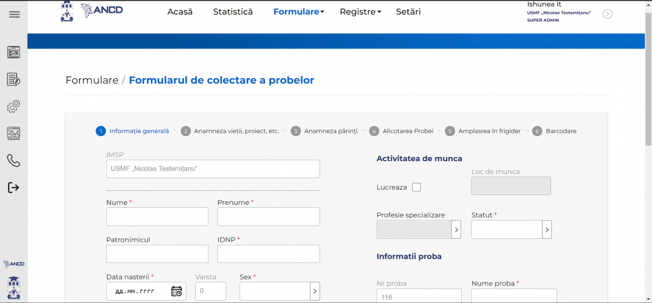Screen dimensions: 652x303
Task: Click the phone icon in the sidebar
Action: click(x=14, y=161)
